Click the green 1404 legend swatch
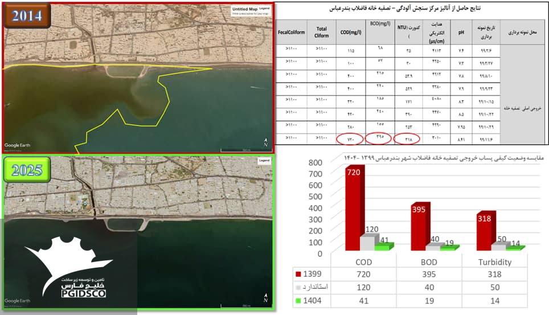549x315 pixels. click(x=298, y=301)
